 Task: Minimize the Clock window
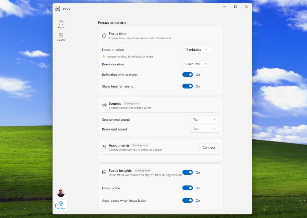224,7
